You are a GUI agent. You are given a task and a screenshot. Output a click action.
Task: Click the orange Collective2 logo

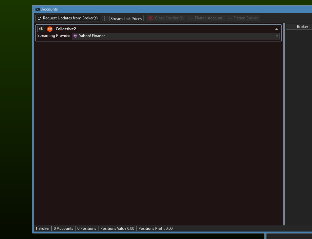(x=50, y=29)
